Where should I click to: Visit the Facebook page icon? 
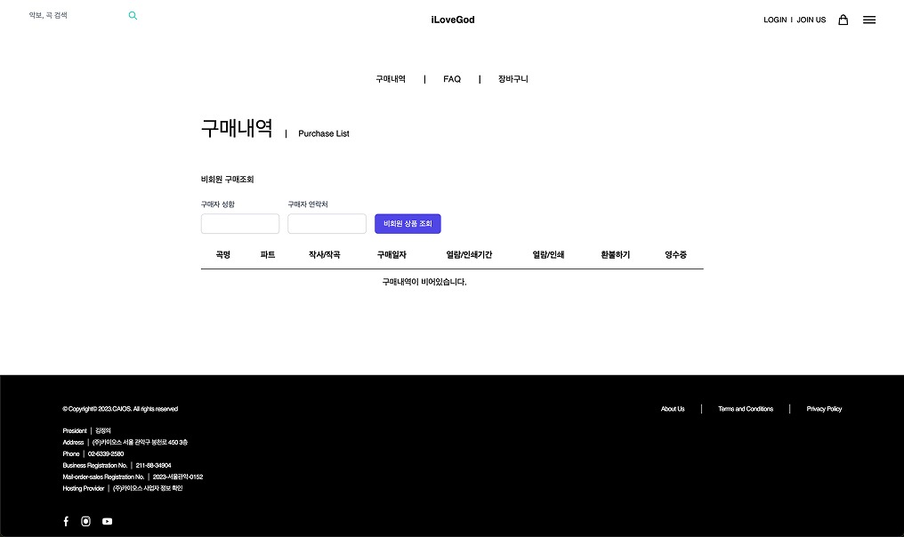(x=66, y=521)
